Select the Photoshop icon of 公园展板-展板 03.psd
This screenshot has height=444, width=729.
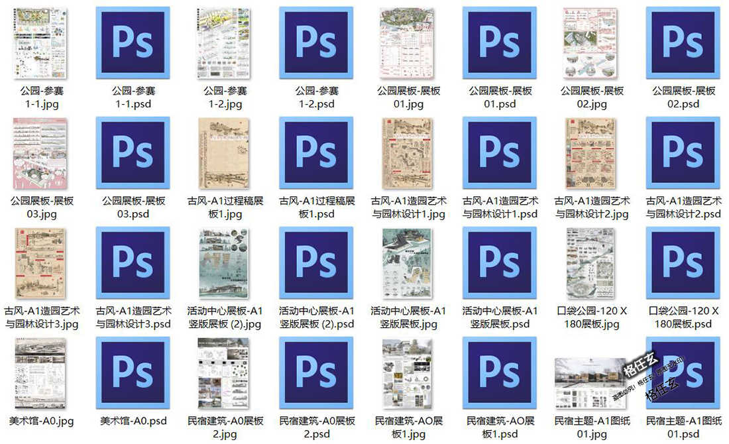(133, 153)
